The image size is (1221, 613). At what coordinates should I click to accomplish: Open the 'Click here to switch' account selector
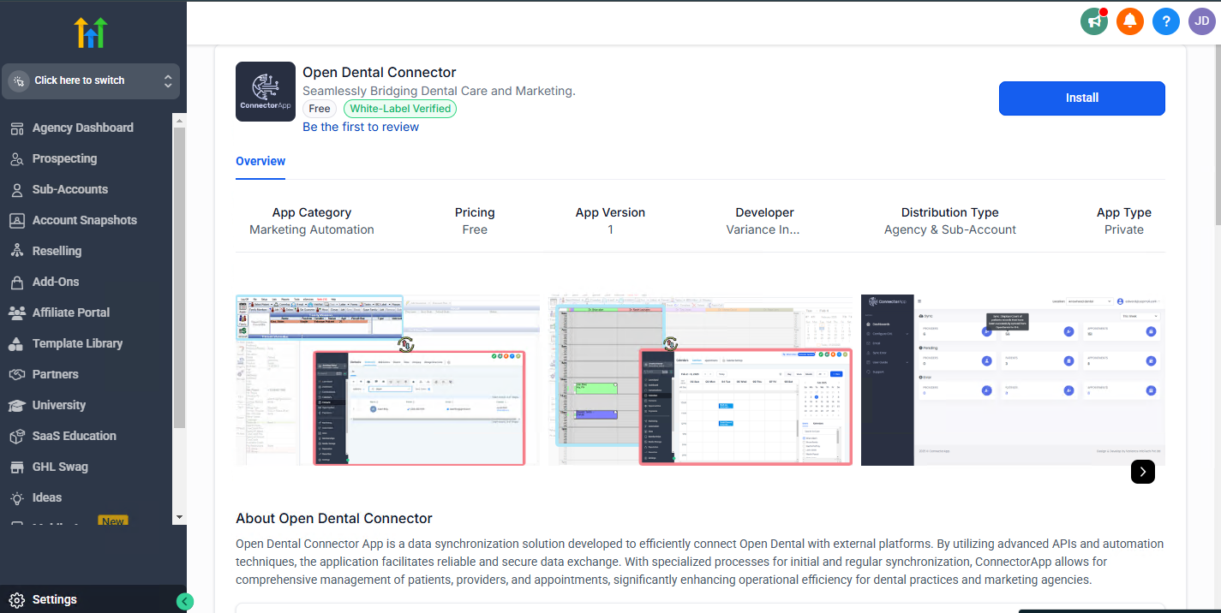tap(91, 80)
